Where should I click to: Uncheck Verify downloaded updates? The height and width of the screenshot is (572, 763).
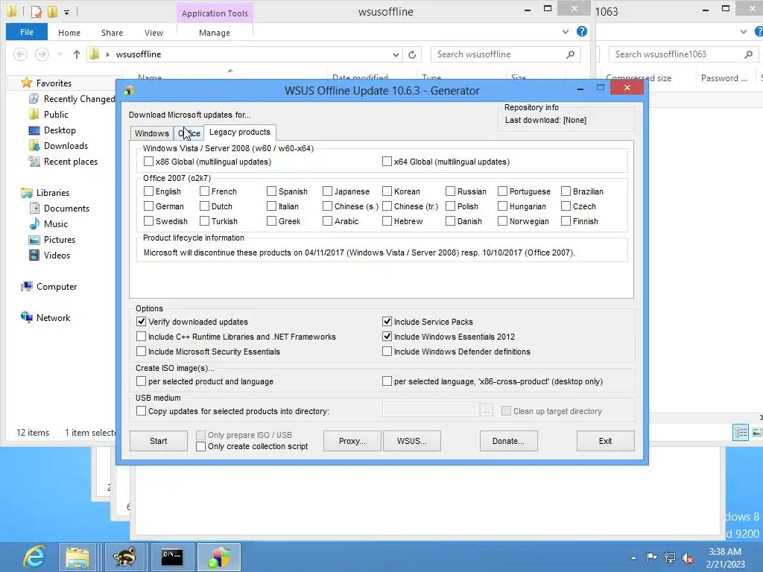[x=141, y=322]
